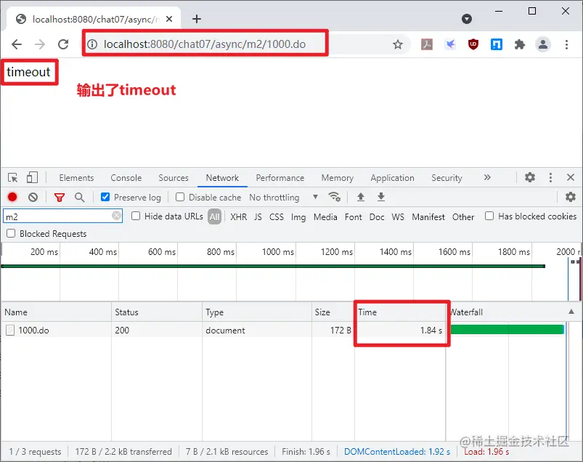Open a new browser tab
This screenshot has height=462, width=583.
click(197, 19)
